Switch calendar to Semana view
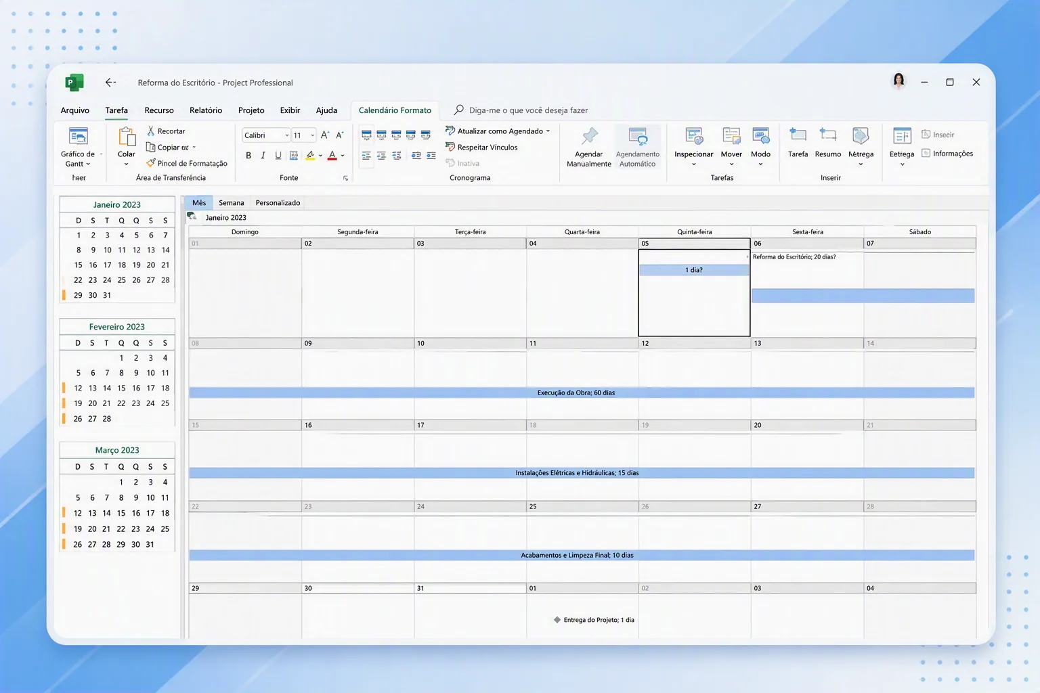 point(232,203)
